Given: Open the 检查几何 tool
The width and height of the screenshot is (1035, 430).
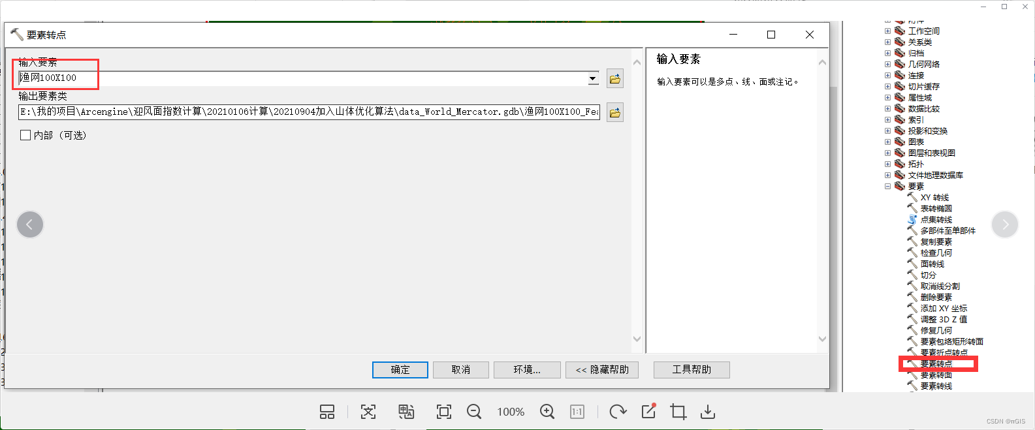Looking at the screenshot, I should coord(936,253).
